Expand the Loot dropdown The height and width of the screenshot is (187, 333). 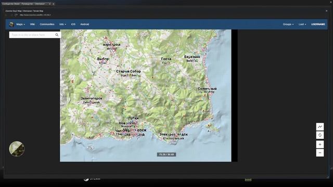tap(302, 24)
